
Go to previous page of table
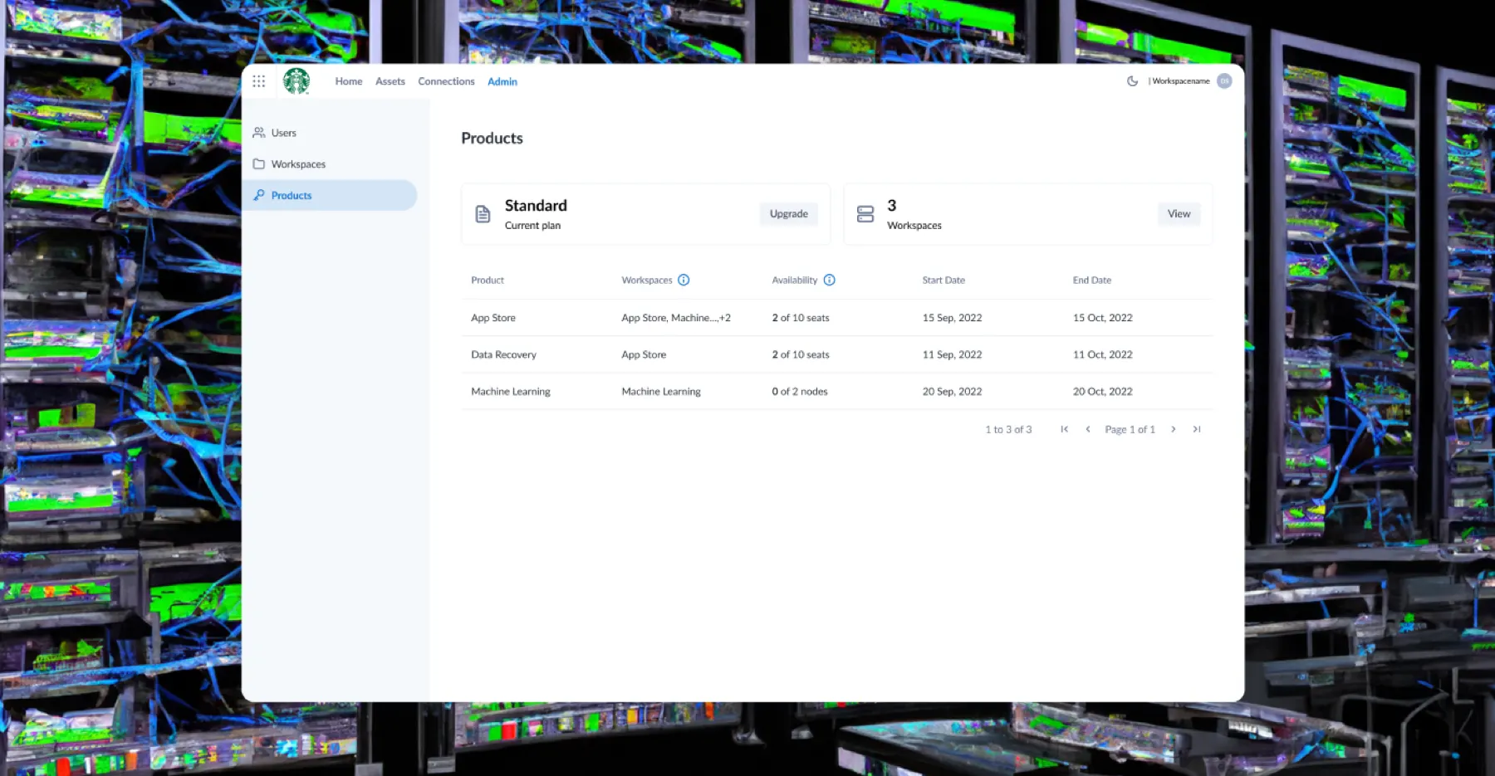point(1088,430)
